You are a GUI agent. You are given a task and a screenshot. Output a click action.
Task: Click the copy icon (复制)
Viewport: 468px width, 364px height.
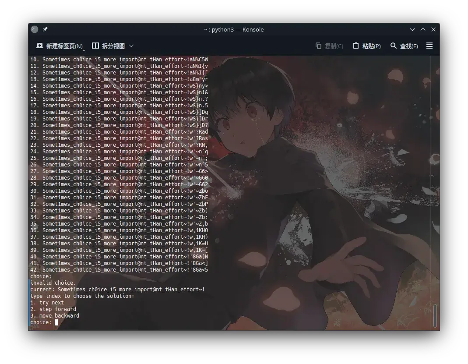[x=319, y=46]
